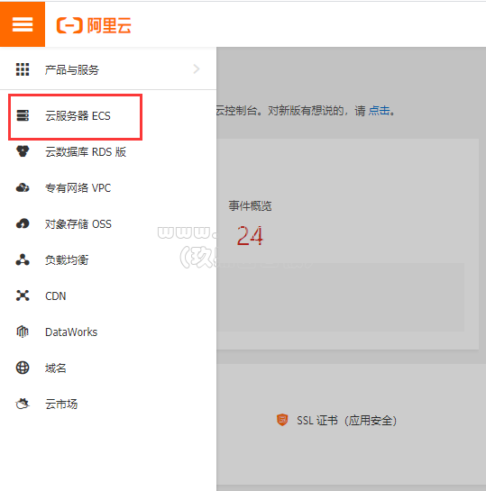Click the 对象存储 OSS icon
The height and width of the screenshot is (491, 486).
click(23, 223)
